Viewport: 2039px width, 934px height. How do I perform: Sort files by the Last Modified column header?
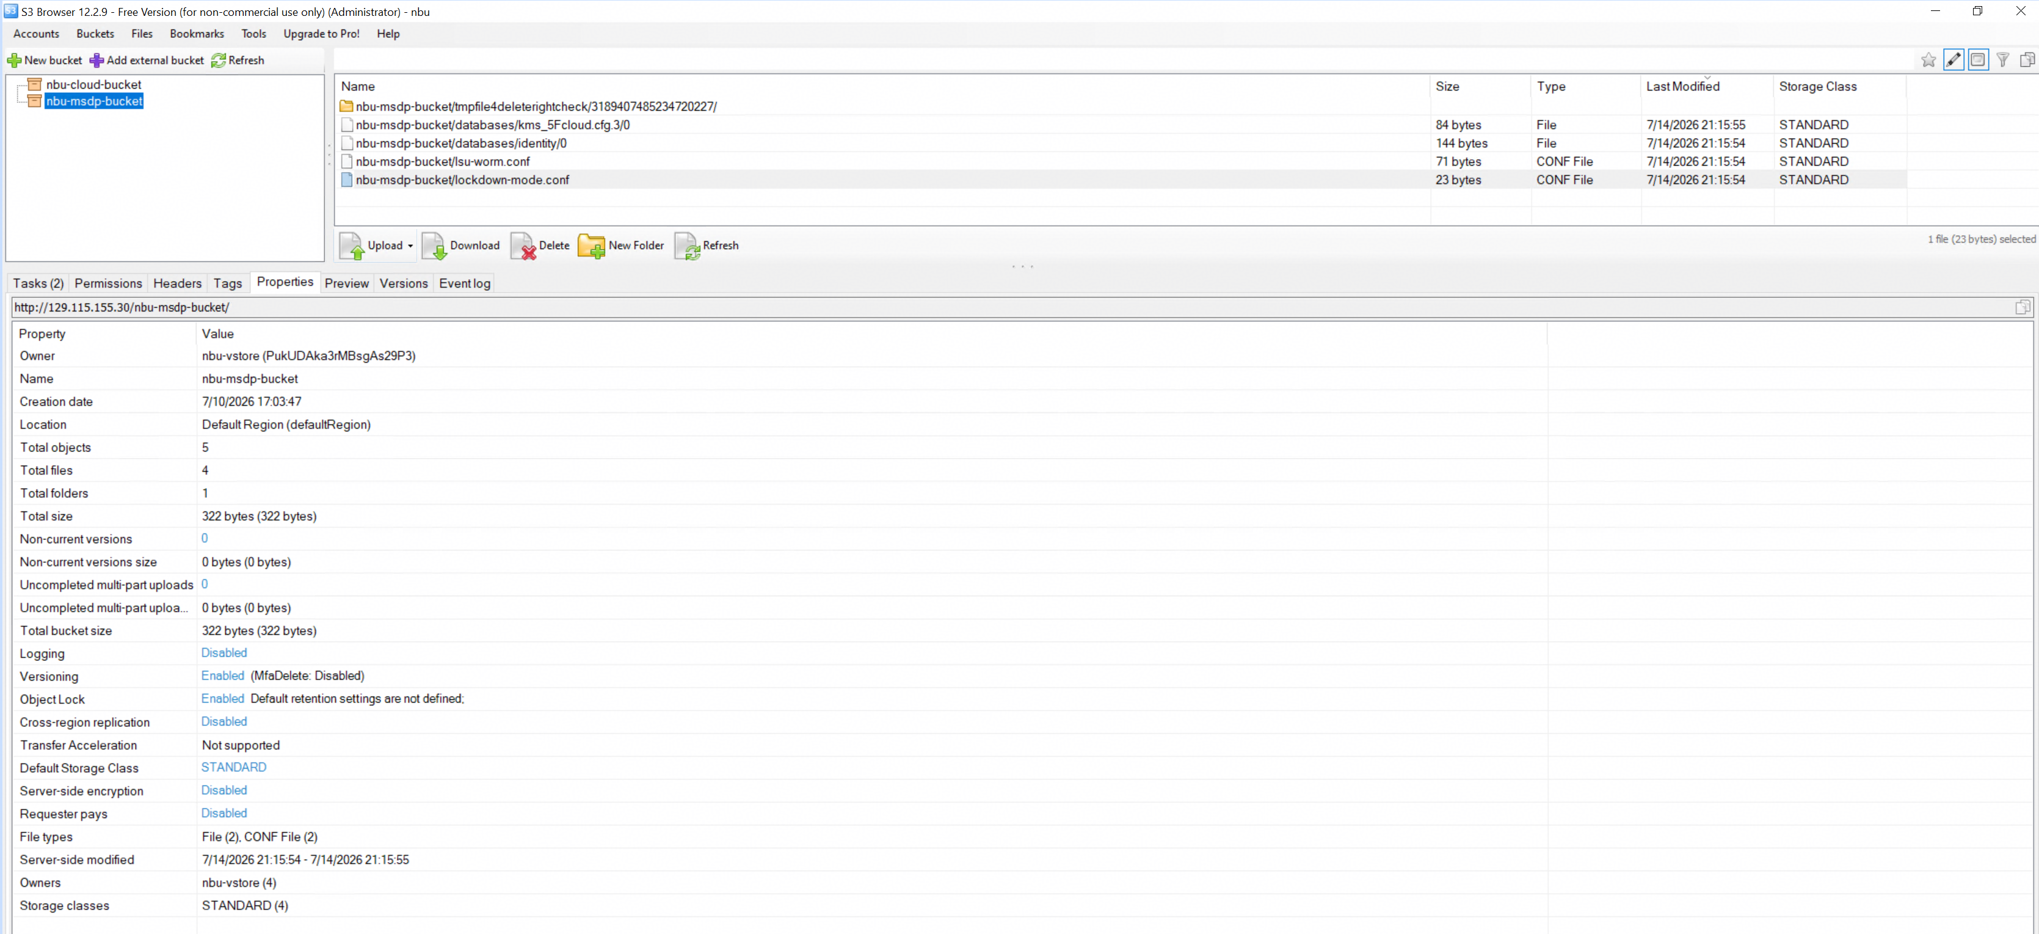1707,86
